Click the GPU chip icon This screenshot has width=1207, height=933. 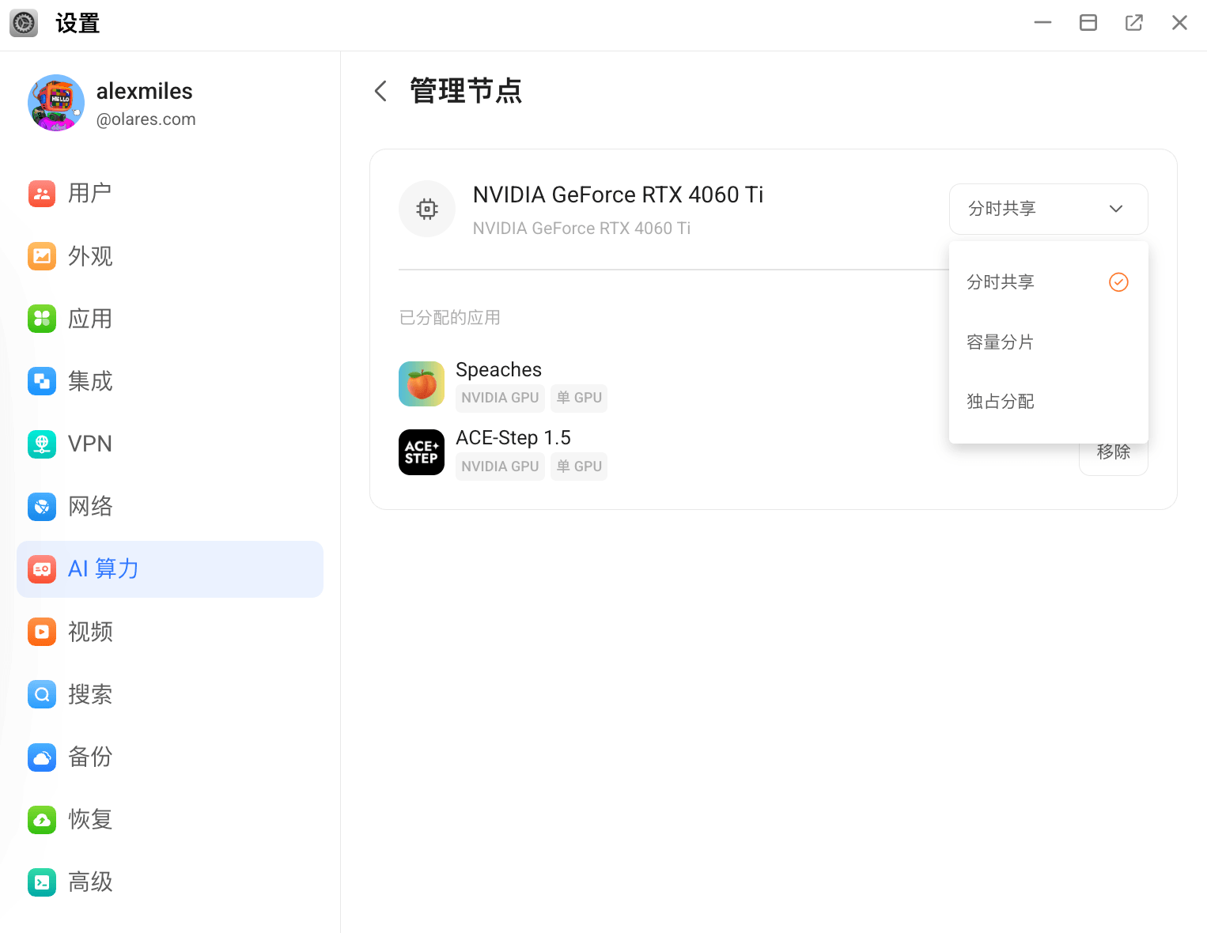point(427,209)
